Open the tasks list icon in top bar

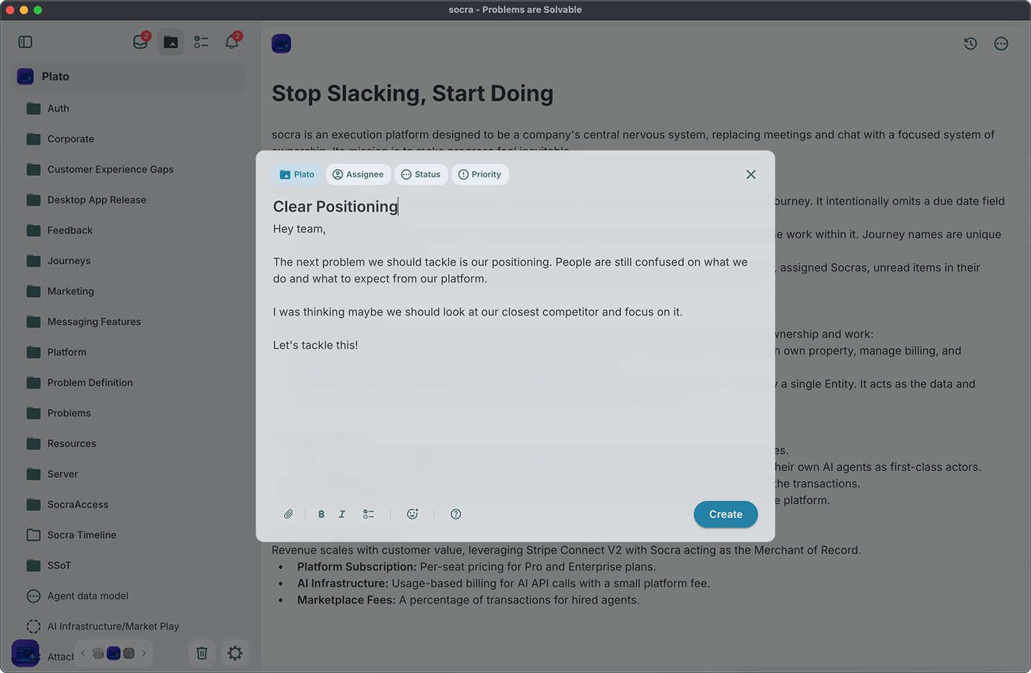[201, 42]
